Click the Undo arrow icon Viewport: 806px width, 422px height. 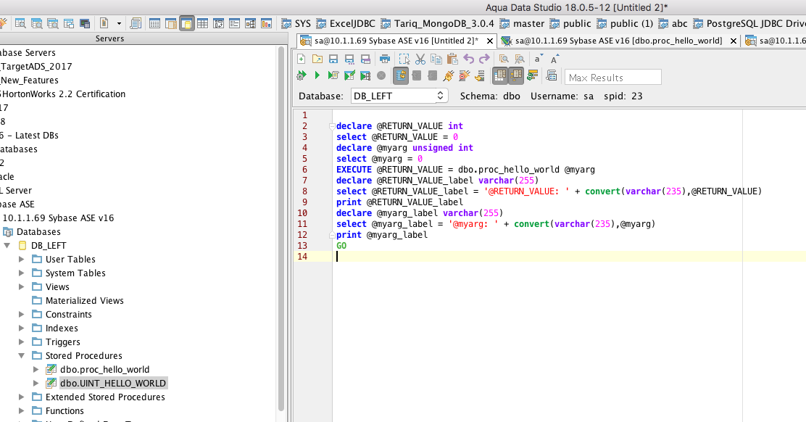tap(468, 59)
